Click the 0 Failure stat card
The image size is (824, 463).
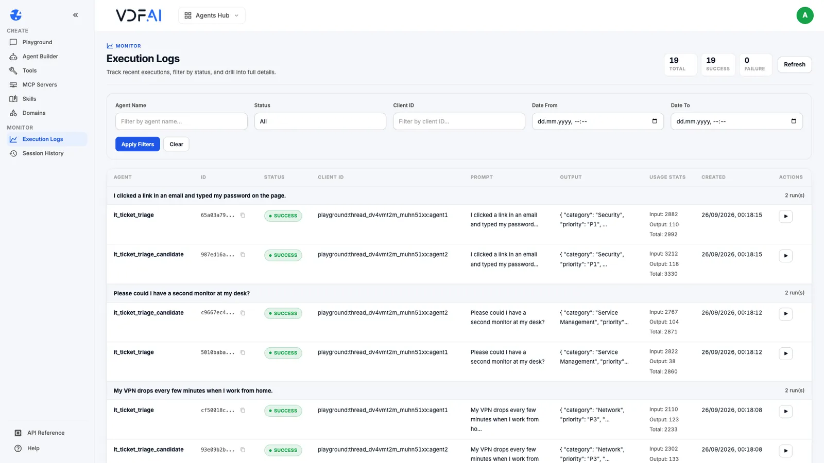point(755,65)
